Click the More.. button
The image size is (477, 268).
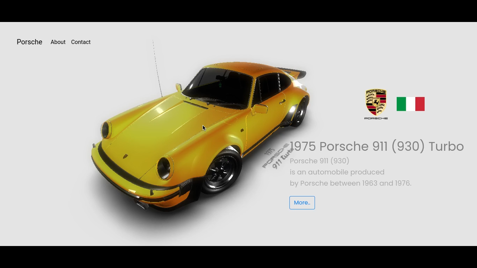pyautogui.click(x=302, y=203)
